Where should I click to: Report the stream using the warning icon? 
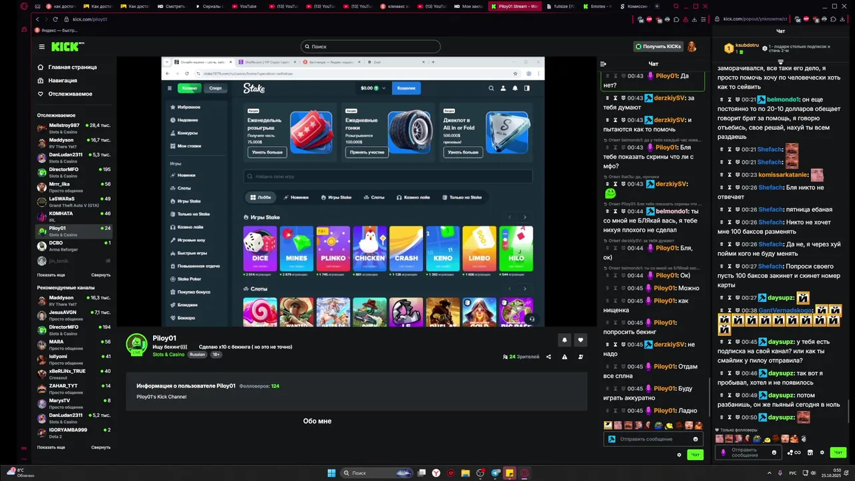[x=564, y=357]
